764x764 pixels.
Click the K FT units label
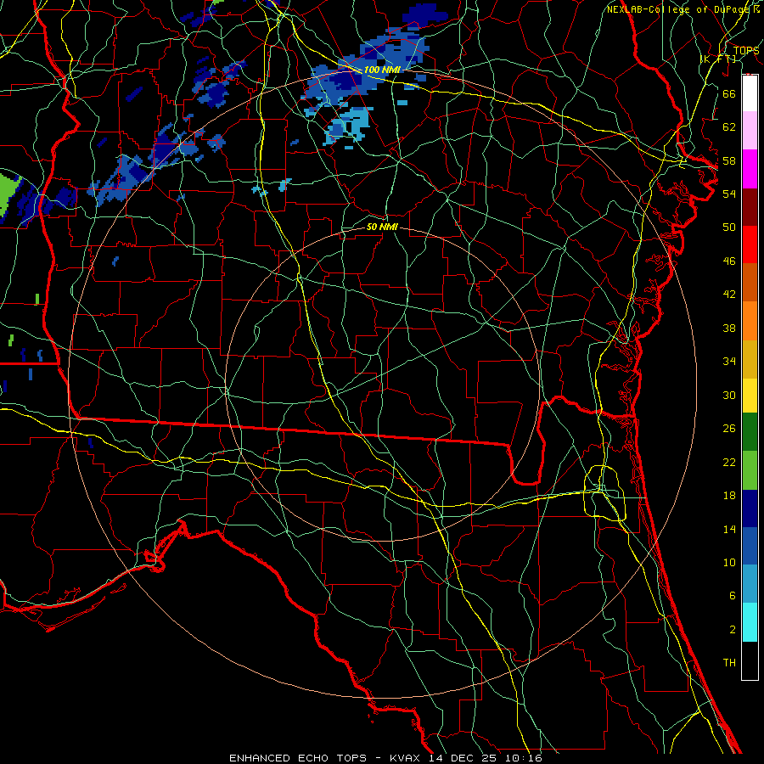[718, 59]
